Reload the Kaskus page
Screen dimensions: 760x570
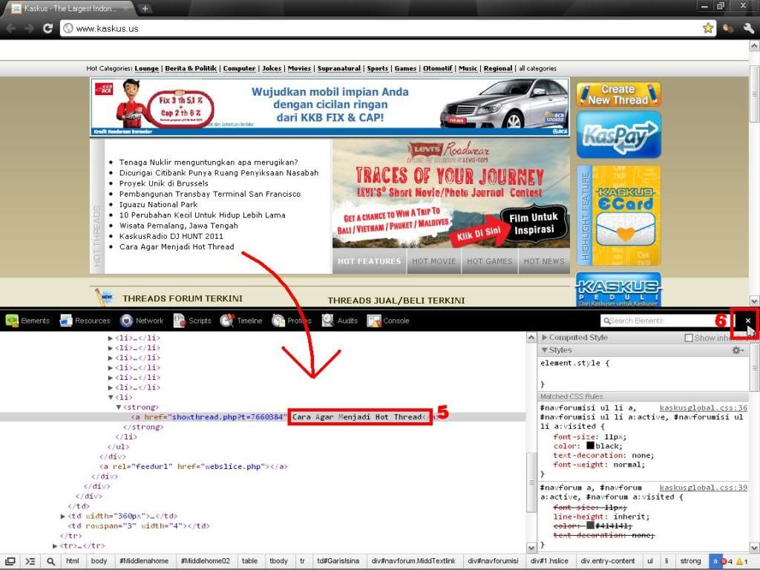click(47, 28)
